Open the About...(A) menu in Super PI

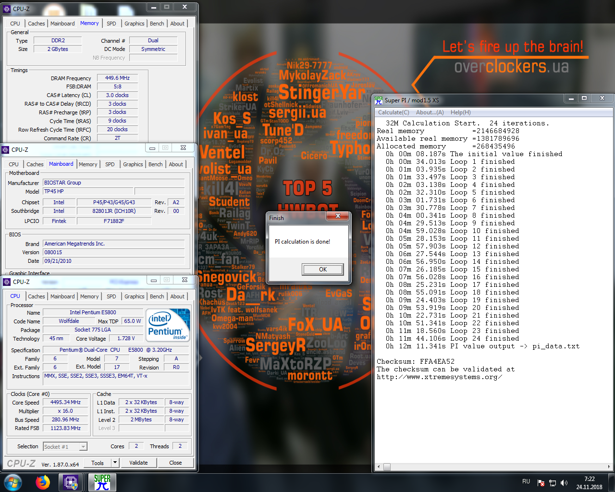tap(430, 112)
